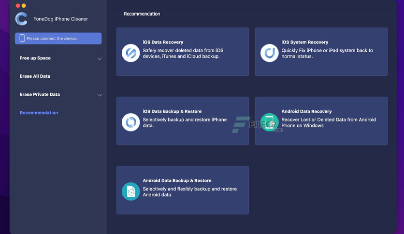Viewport: 404px width, 234px height.
Task: Select Erase Private Data in sidebar
Action: [40, 95]
